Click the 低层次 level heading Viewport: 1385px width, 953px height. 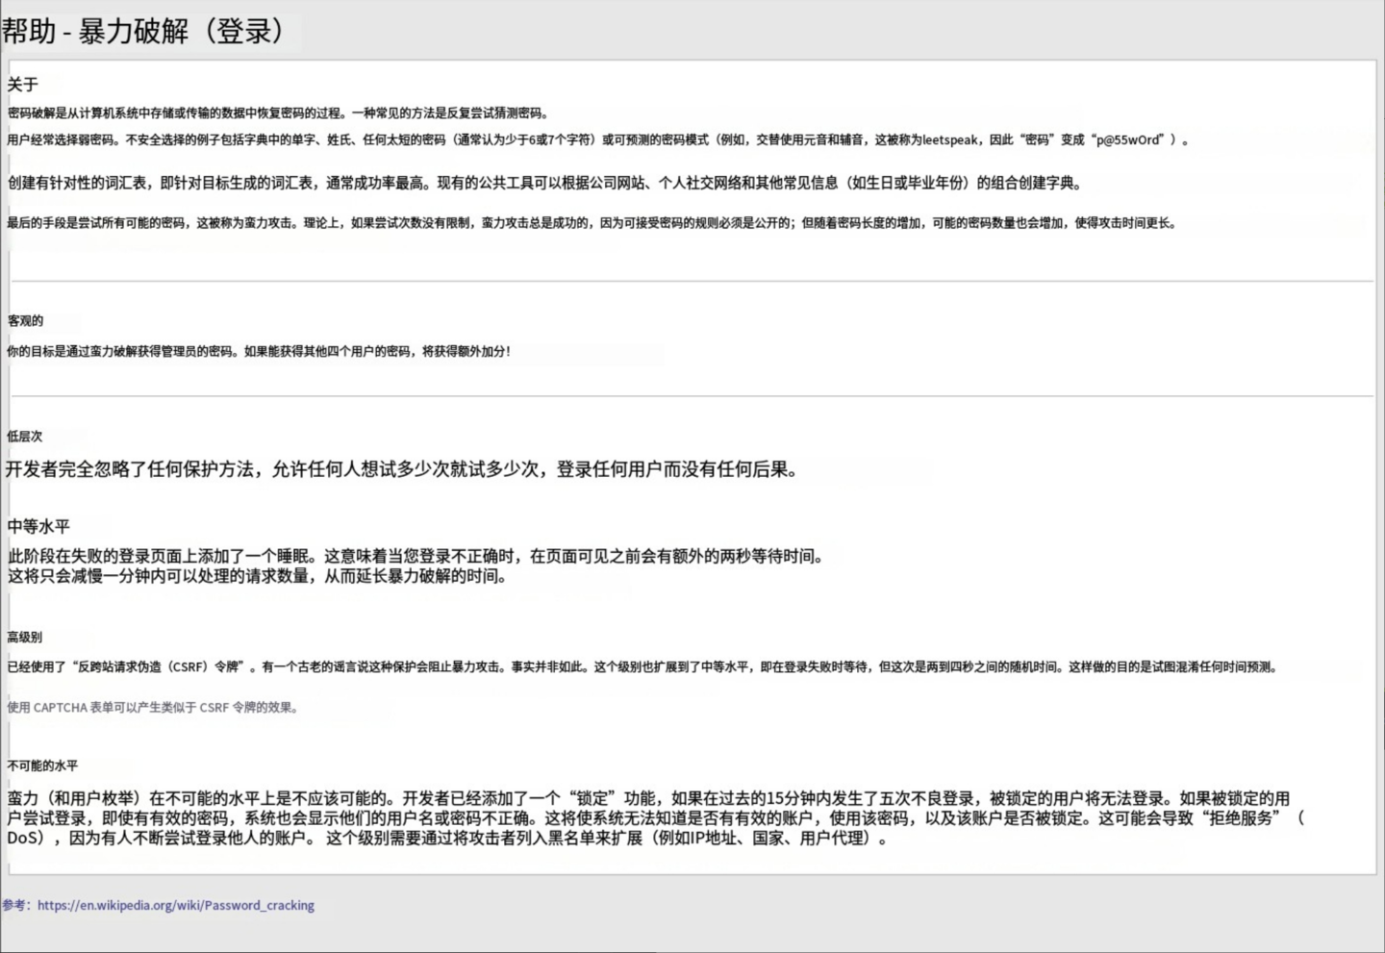click(x=25, y=437)
